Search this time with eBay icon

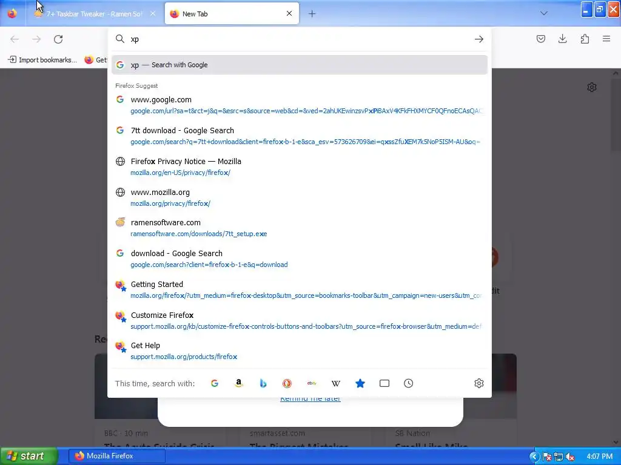pos(312,383)
